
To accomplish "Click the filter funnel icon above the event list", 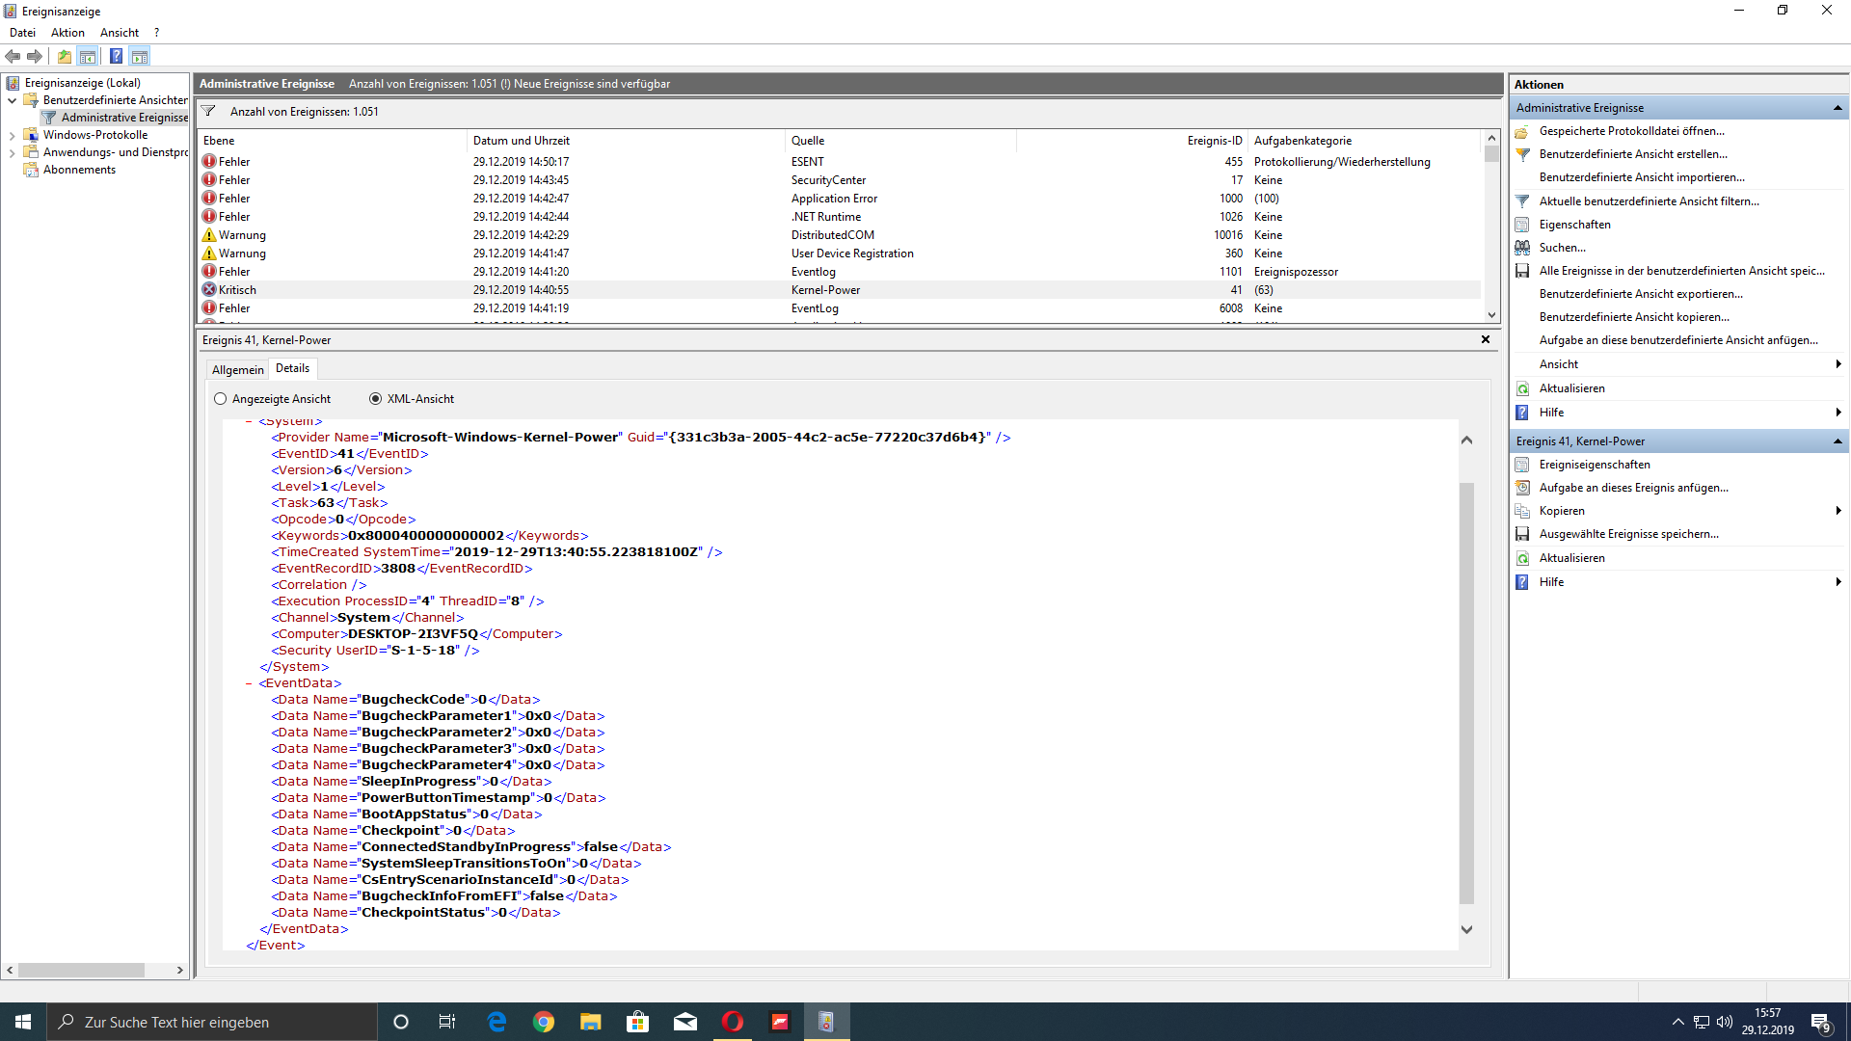I will pyautogui.click(x=208, y=111).
